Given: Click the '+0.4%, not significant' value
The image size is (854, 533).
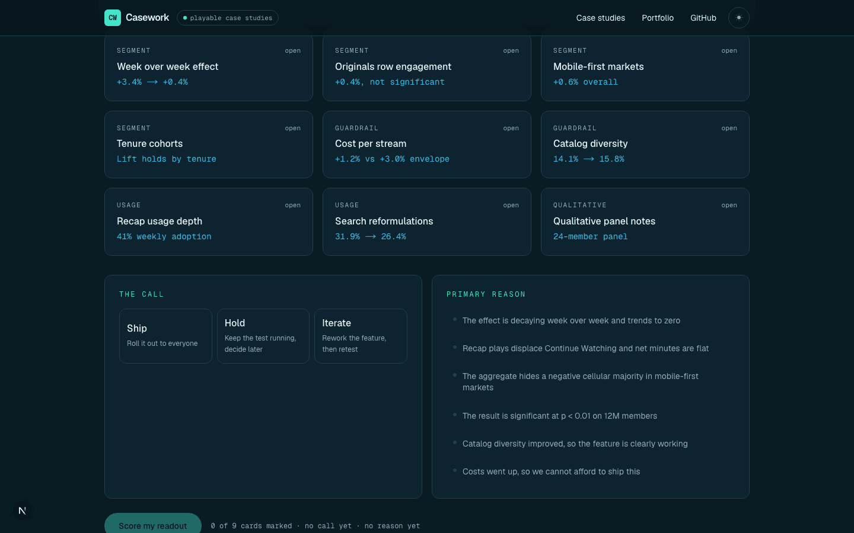Looking at the screenshot, I should (x=390, y=82).
